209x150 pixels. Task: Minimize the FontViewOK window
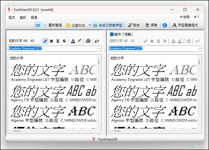172,10
